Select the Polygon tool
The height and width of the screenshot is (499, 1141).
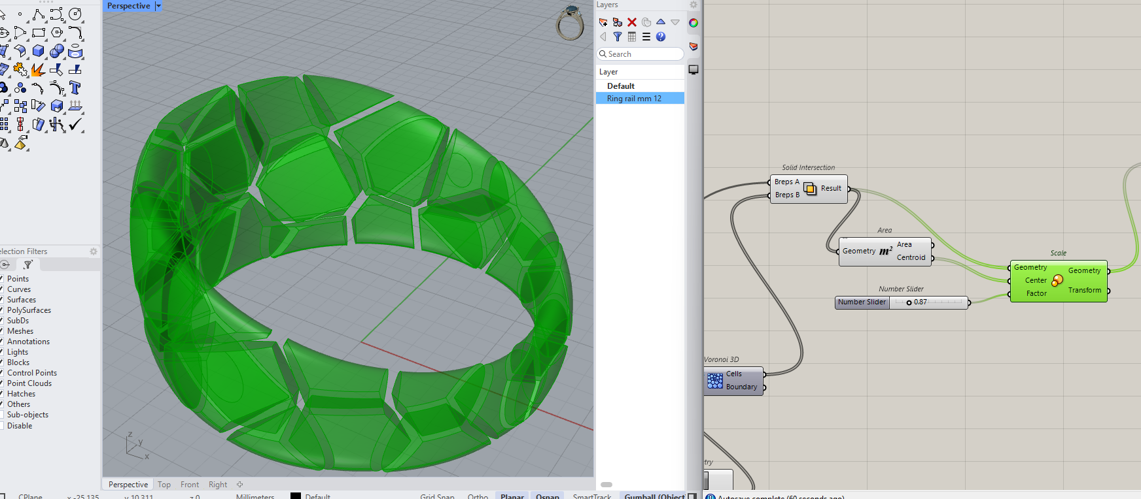tap(57, 32)
